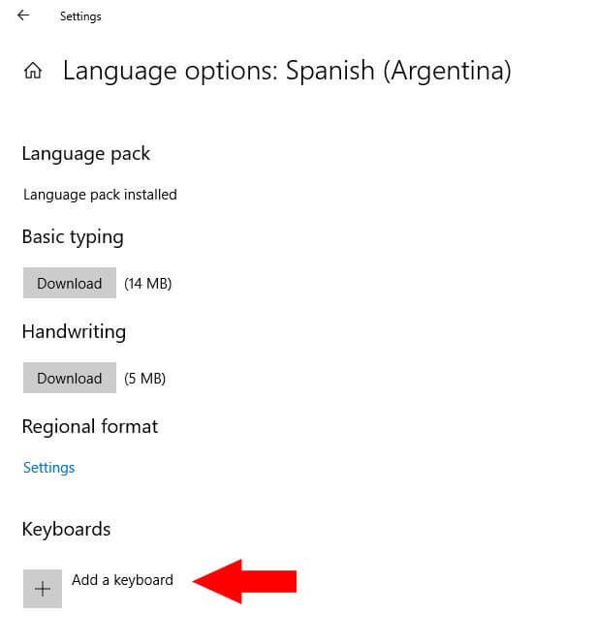Select the 'Language pack' section heading
This screenshot has width=596, height=644.
tap(85, 154)
